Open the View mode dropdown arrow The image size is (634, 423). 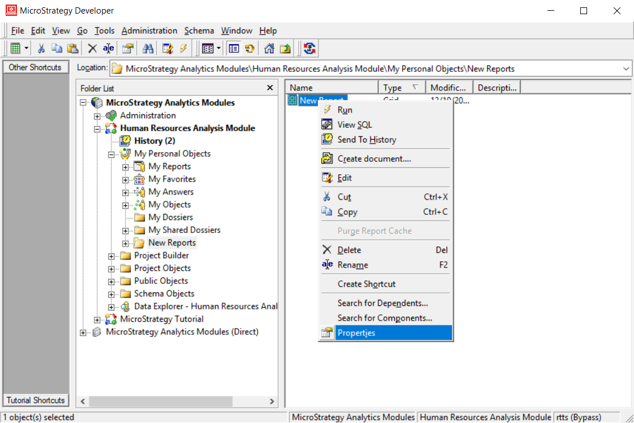click(x=219, y=49)
